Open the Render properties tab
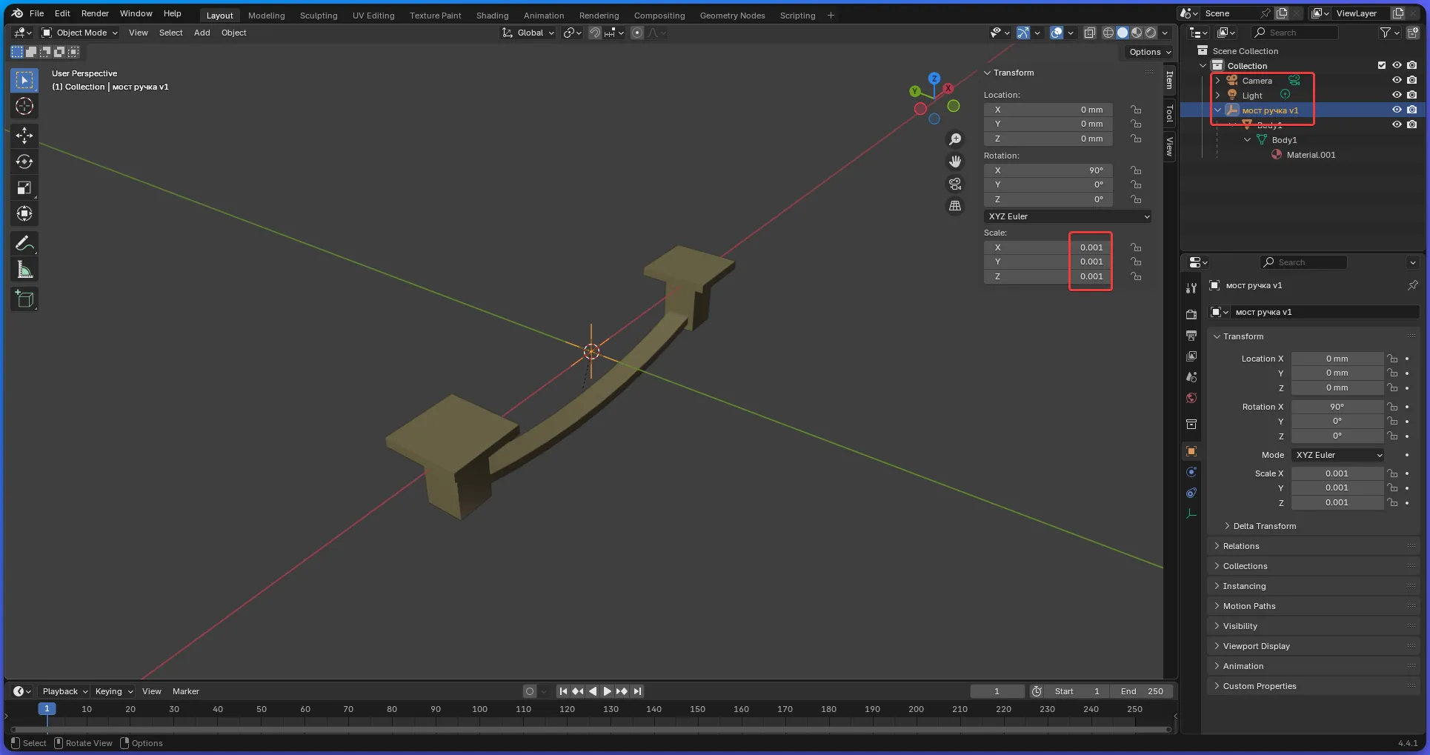 click(1191, 314)
